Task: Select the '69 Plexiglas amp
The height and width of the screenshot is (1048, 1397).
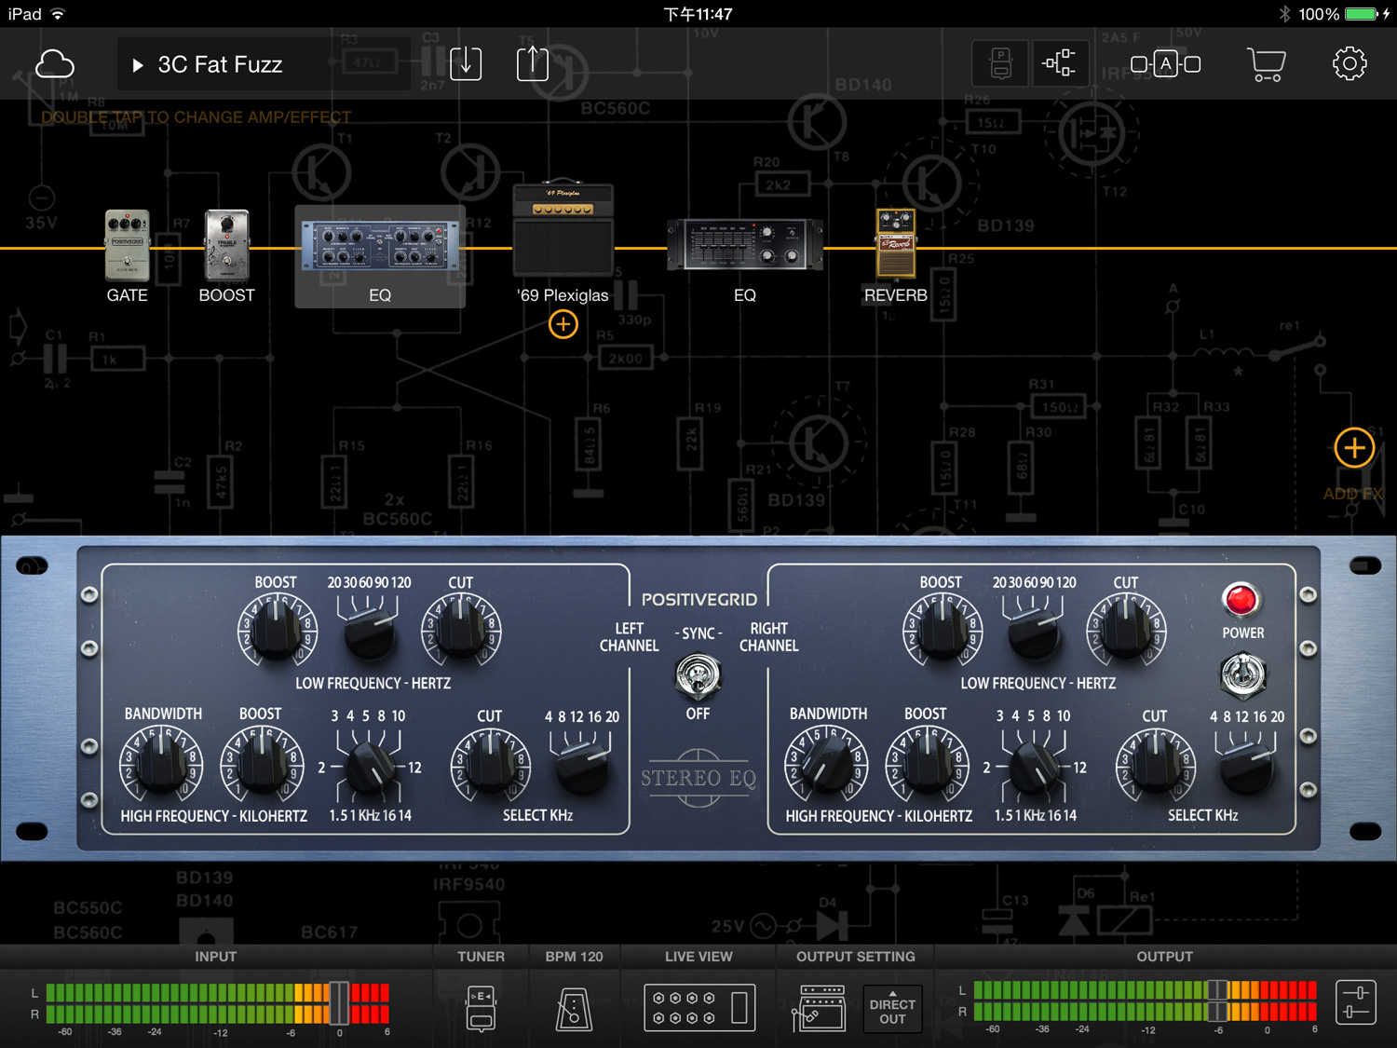Action: tap(563, 229)
